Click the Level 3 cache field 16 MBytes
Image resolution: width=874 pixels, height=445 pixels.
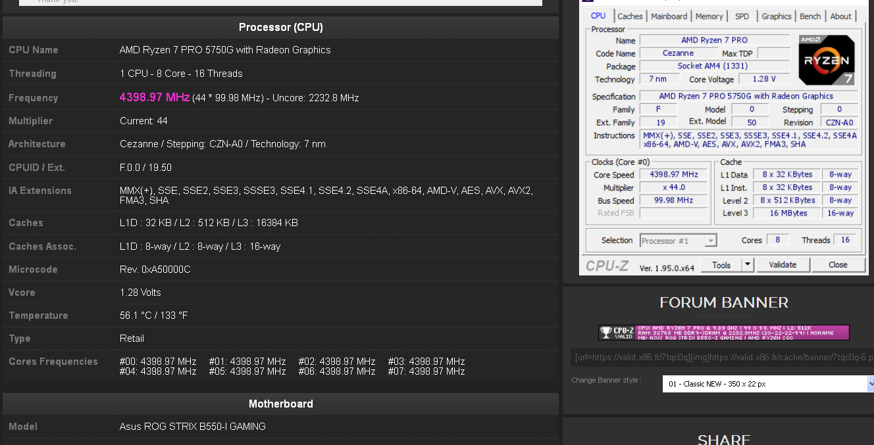788,213
